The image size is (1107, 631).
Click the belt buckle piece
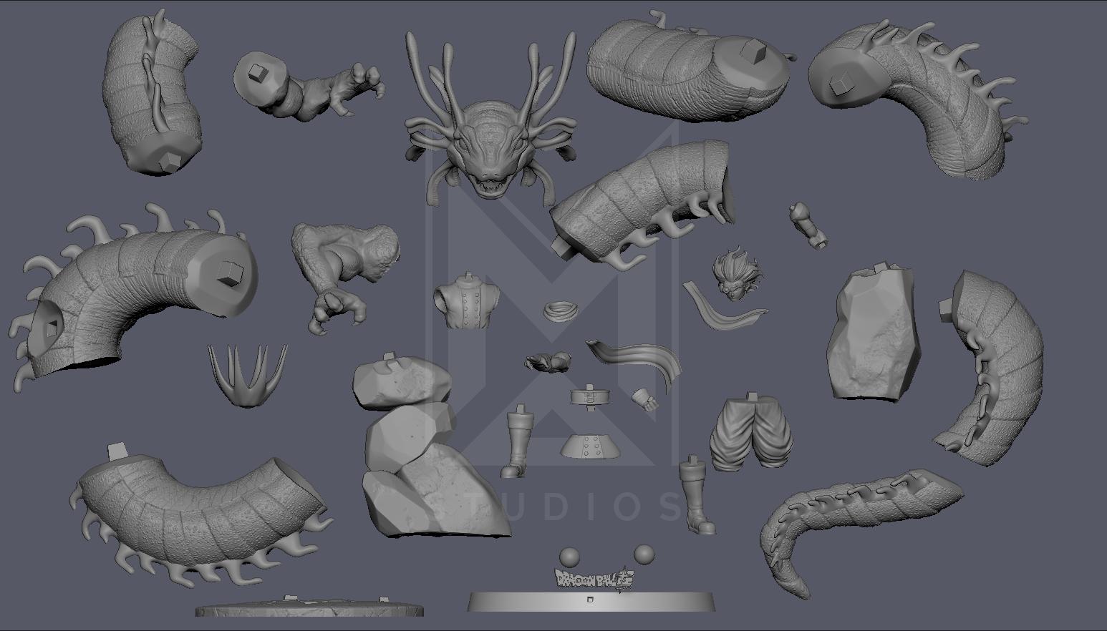click(589, 397)
